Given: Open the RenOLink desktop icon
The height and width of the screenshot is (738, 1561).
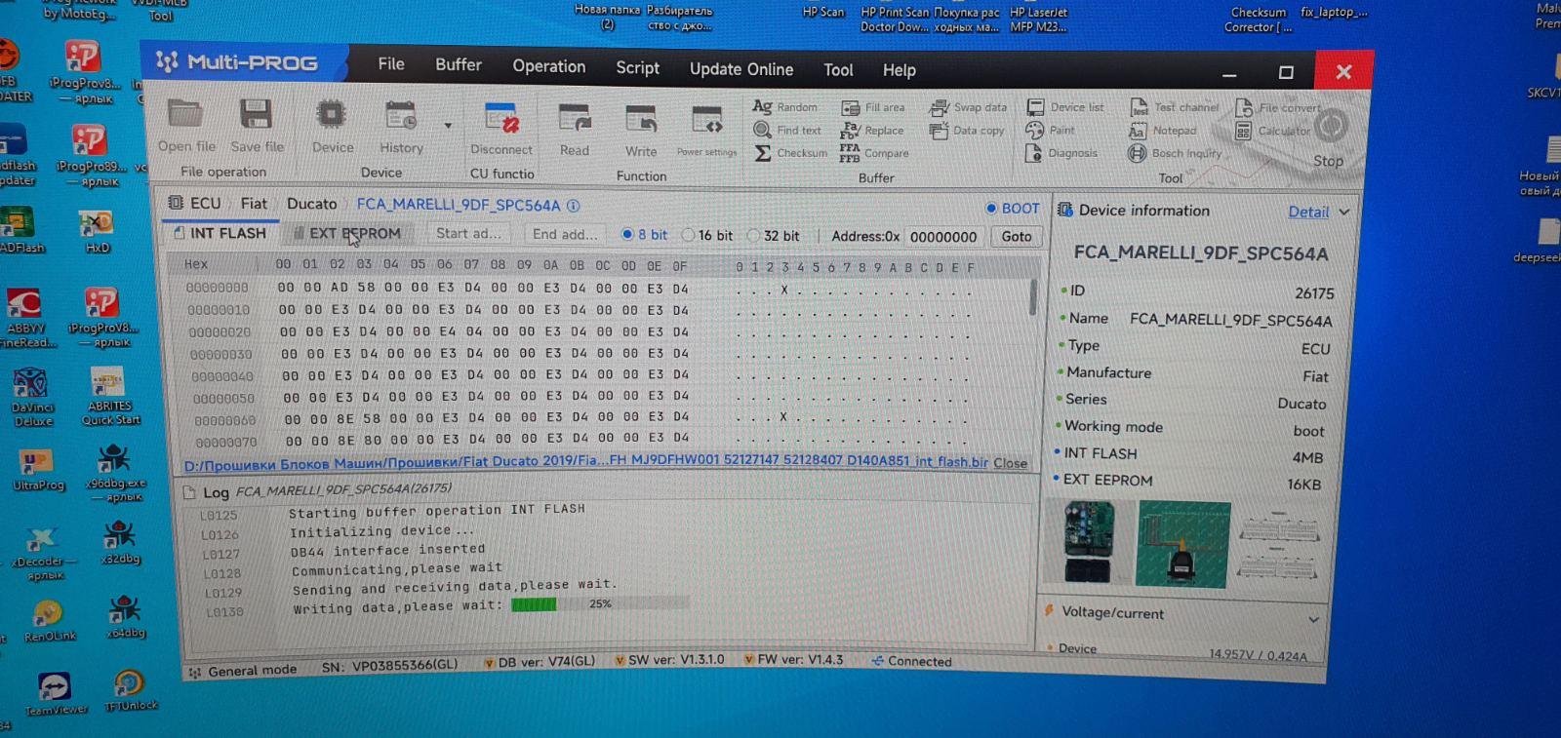Looking at the screenshot, I should [49, 620].
